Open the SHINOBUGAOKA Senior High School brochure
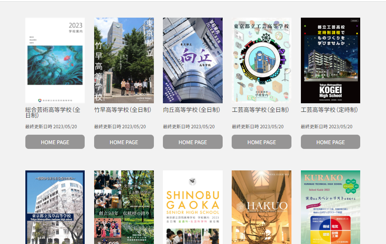 click(193, 207)
